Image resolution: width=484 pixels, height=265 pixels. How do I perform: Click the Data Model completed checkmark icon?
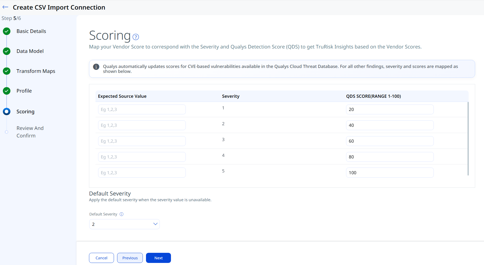pos(7,51)
